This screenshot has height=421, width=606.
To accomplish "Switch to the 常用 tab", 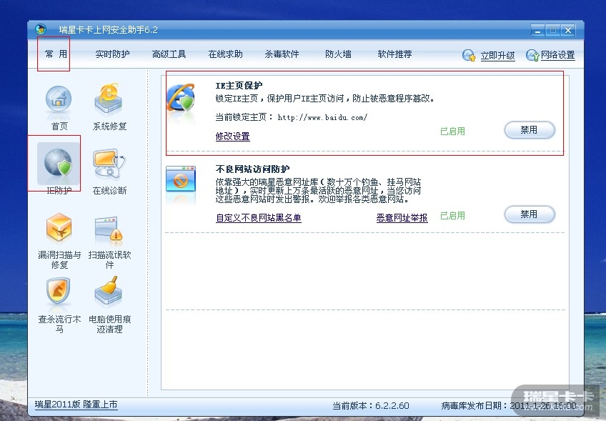I will [x=56, y=54].
